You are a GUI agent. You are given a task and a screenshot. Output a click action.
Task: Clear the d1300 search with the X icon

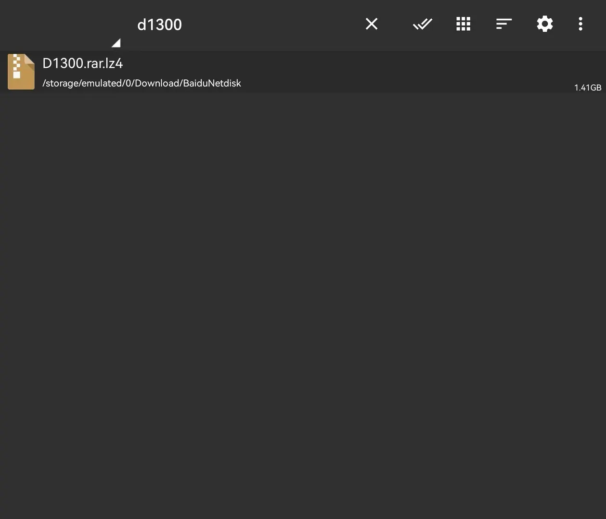371,24
